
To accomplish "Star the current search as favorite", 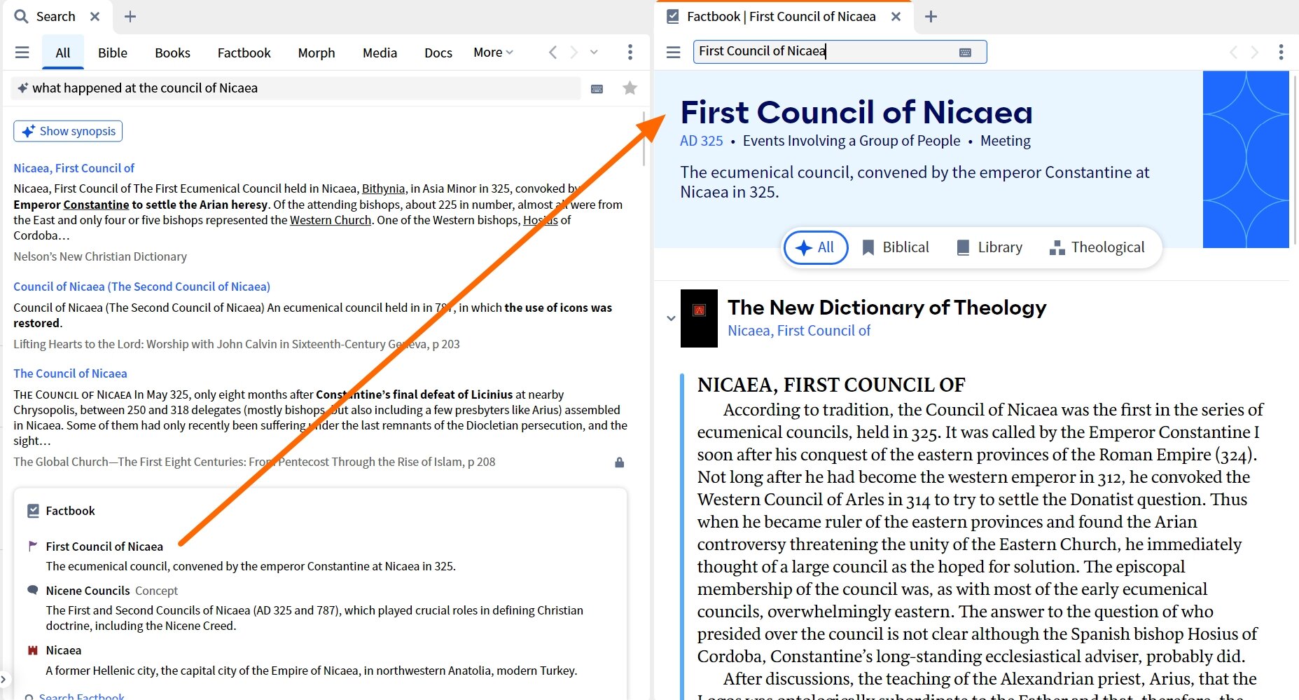I will click(630, 88).
